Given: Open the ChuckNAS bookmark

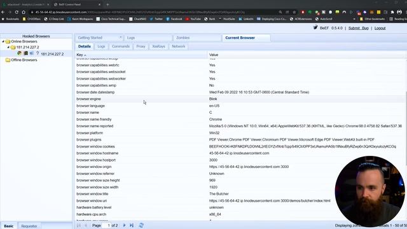Looking at the screenshot, I should pyautogui.click(x=137, y=19).
